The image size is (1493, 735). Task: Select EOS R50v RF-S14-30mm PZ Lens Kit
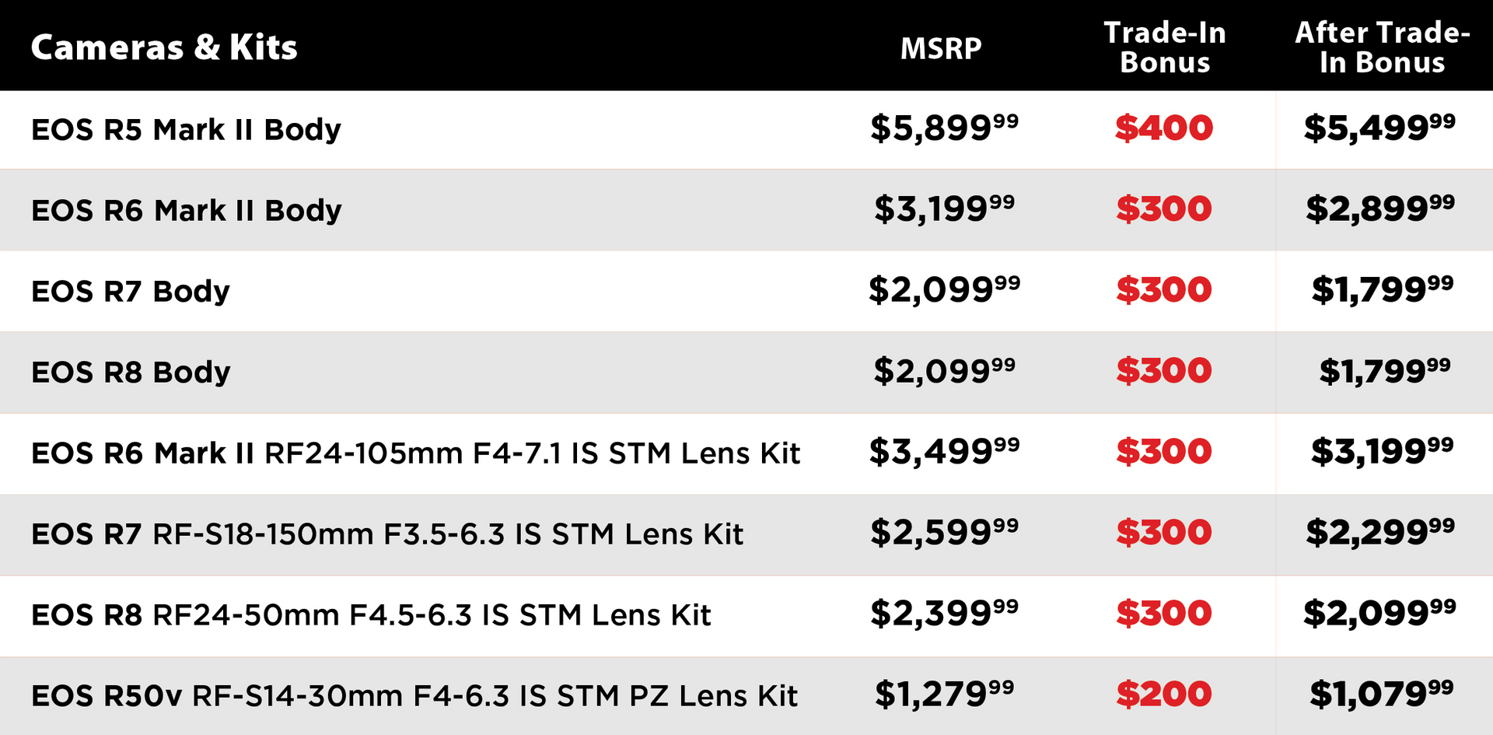tap(414, 695)
